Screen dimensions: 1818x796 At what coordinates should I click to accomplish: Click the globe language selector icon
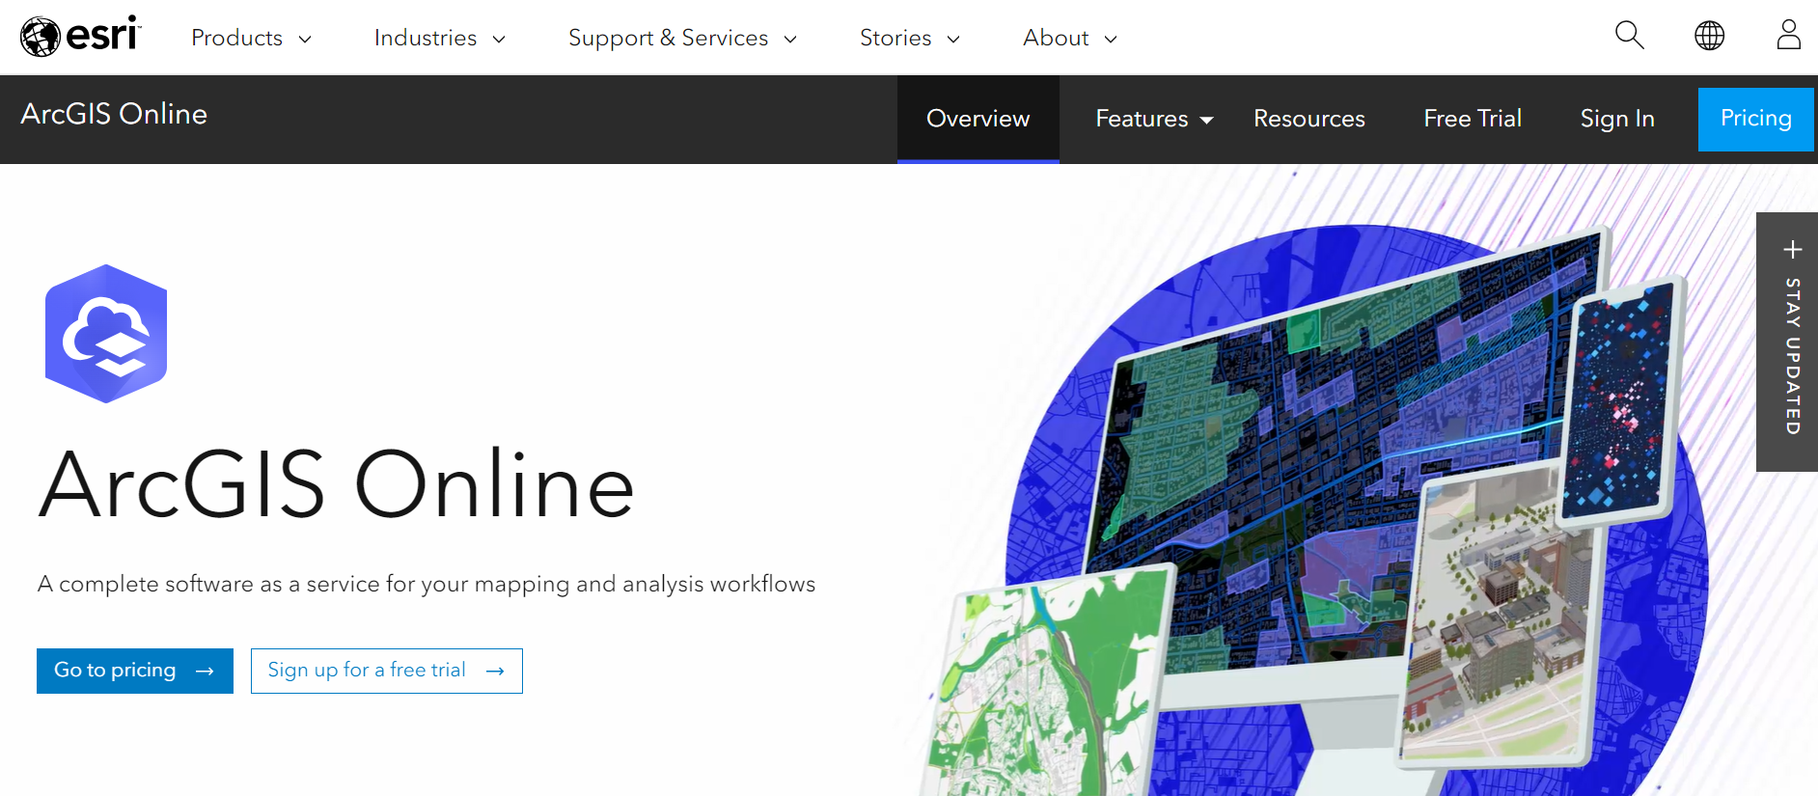pyautogui.click(x=1709, y=36)
